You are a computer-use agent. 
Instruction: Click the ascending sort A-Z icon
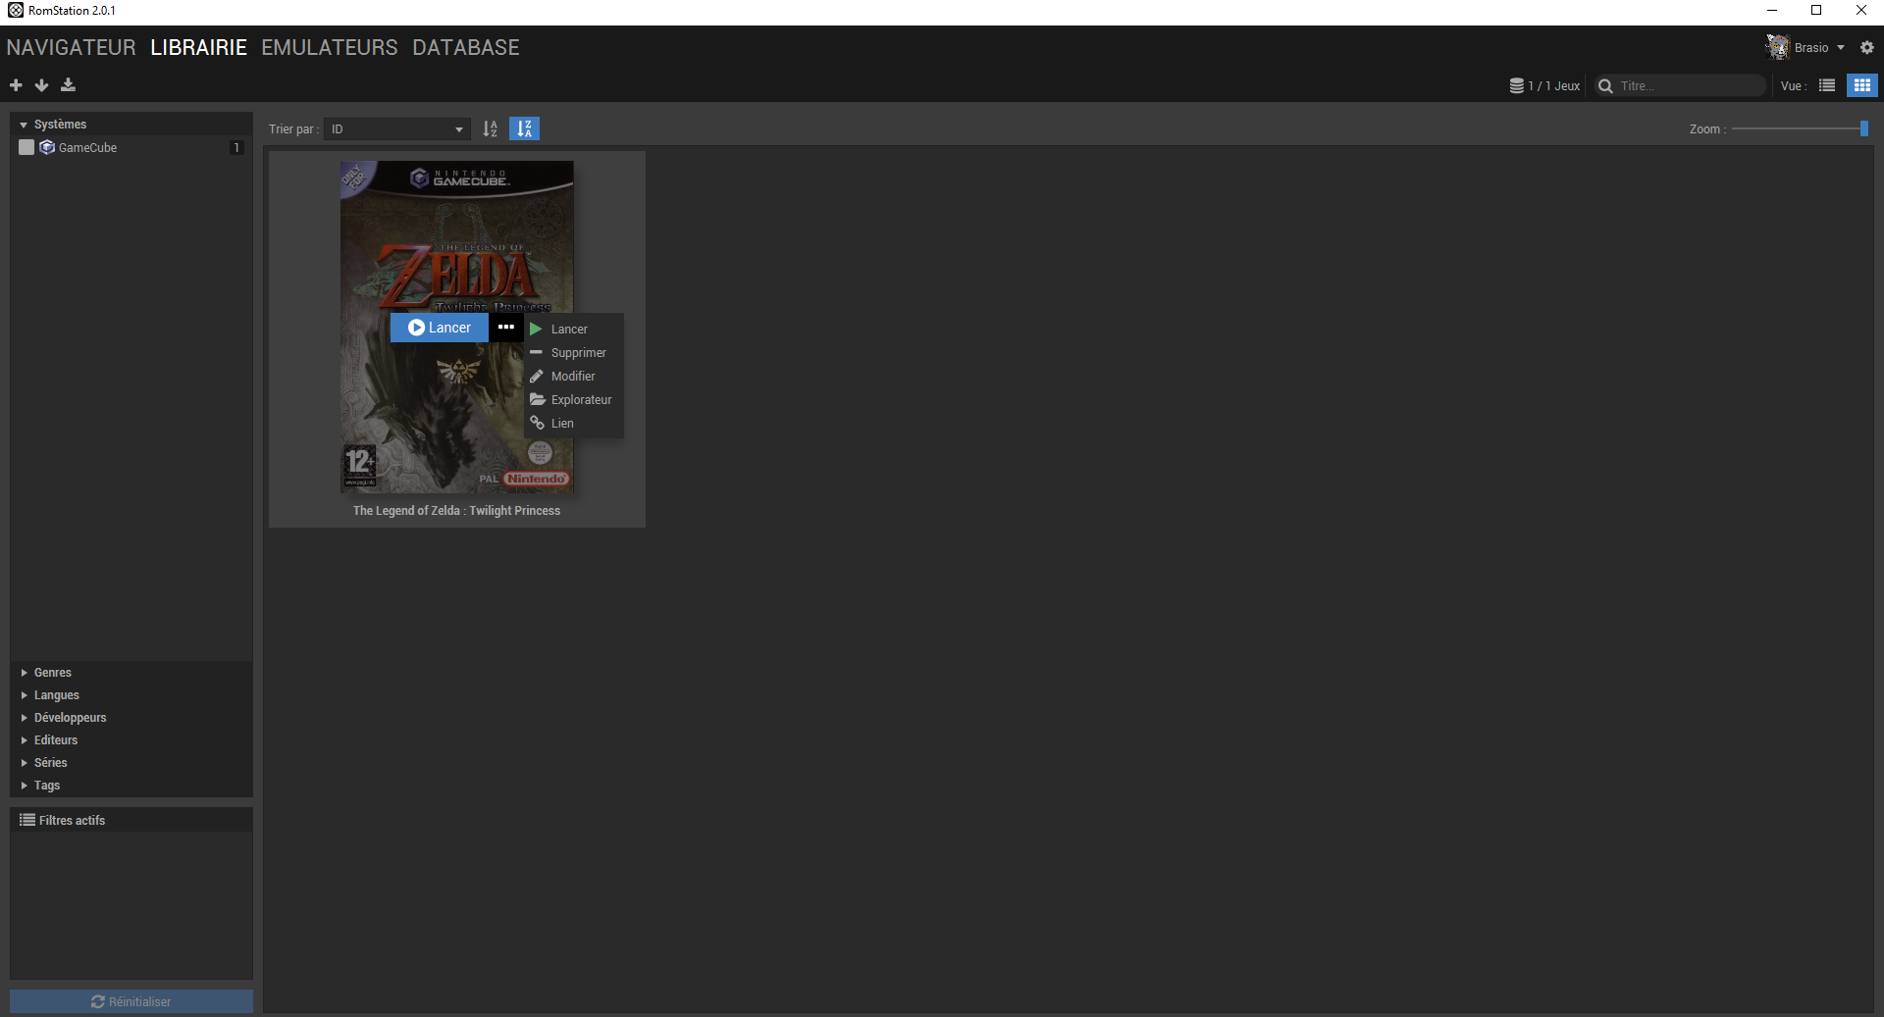491,128
